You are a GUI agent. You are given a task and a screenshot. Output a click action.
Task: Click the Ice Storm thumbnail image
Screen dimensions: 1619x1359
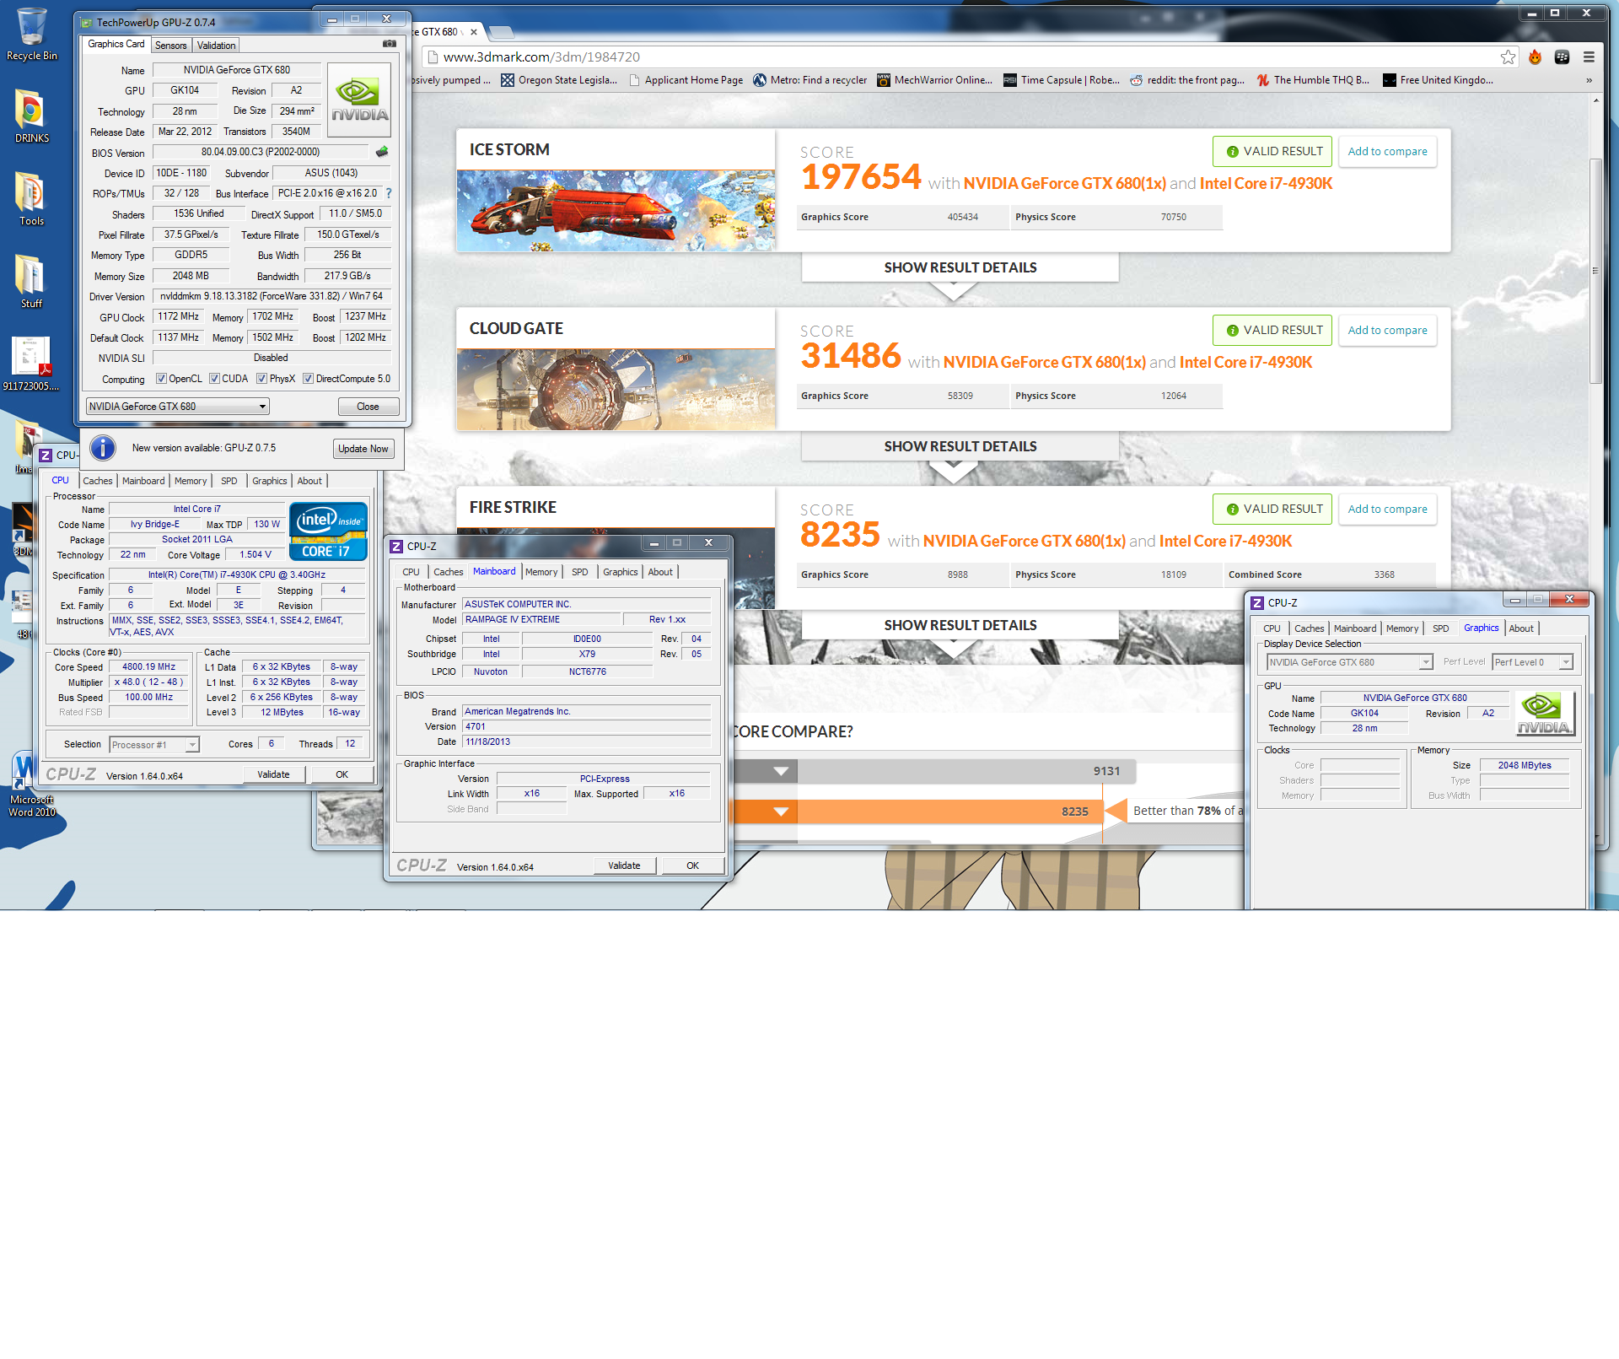point(616,210)
